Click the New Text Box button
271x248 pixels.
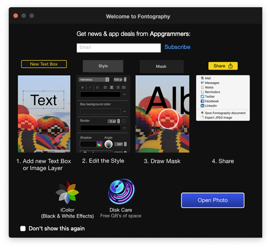click(44, 64)
